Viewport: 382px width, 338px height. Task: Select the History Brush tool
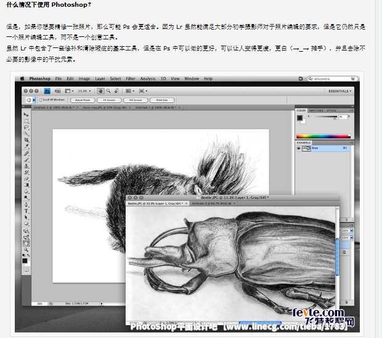click(x=26, y=172)
